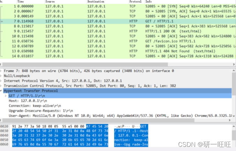Expand the Frame 7 details node
This screenshot has width=236, height=151.
1,71
